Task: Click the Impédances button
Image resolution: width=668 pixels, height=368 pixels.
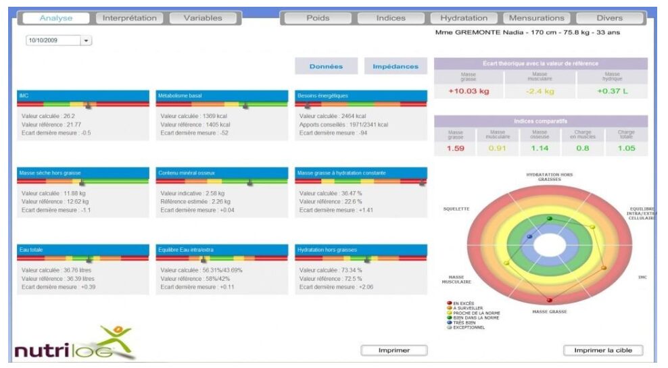Action: coord(396,66)
